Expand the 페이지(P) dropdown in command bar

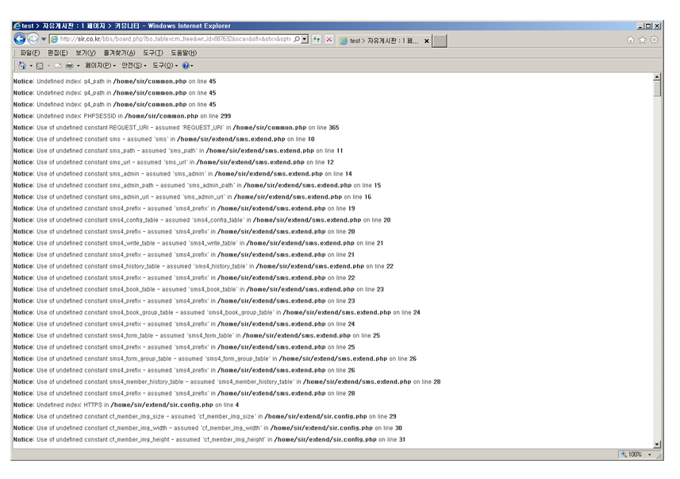[x=100, y=65]
